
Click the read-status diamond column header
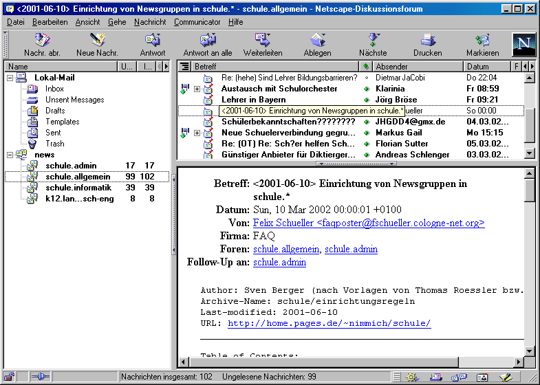[x=366, y=67]
